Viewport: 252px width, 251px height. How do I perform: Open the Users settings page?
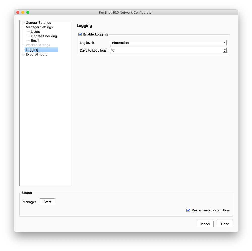pos(35,32)
